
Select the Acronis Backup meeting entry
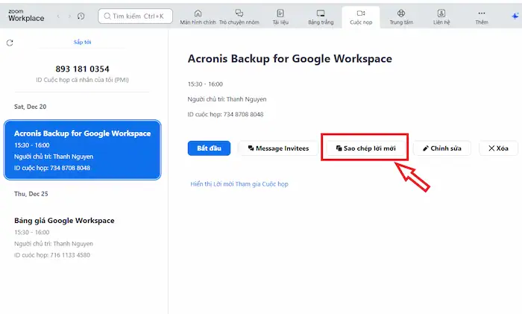[83, 150]
